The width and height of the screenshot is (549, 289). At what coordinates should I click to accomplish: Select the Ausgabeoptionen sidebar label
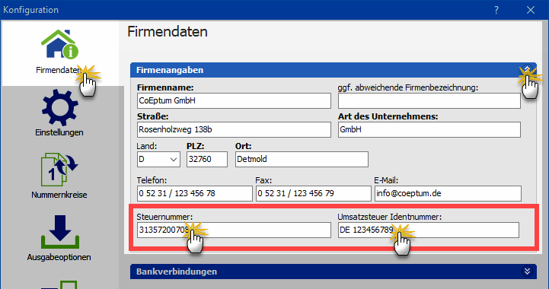[x=59, y=257]
